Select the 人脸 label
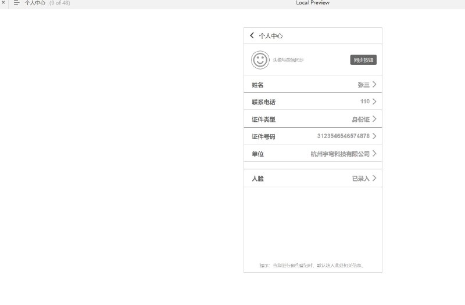This screenshot has height=305, width=465. coord(257,179)
